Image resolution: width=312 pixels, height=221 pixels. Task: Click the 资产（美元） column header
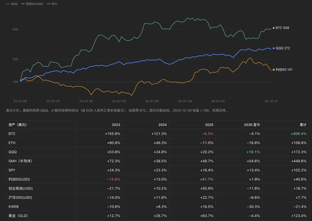pyautogui.click(x=17, y=125)
